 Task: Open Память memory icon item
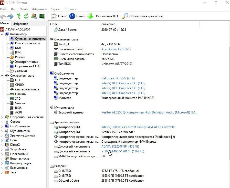18,94
